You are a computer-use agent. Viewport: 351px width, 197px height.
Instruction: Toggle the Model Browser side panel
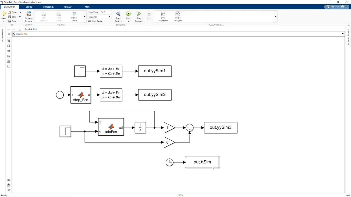point(2,35)
